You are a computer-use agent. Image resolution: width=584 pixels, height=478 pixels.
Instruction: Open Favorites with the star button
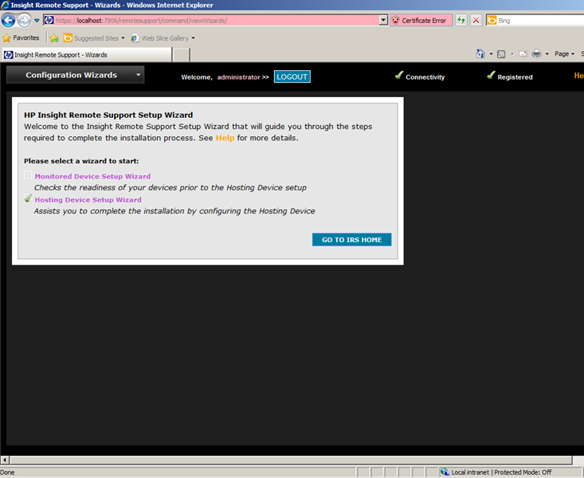pyautogui.click(x=21, y=38)
